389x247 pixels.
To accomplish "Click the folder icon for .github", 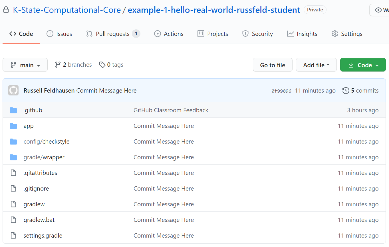I will point(13,110).
